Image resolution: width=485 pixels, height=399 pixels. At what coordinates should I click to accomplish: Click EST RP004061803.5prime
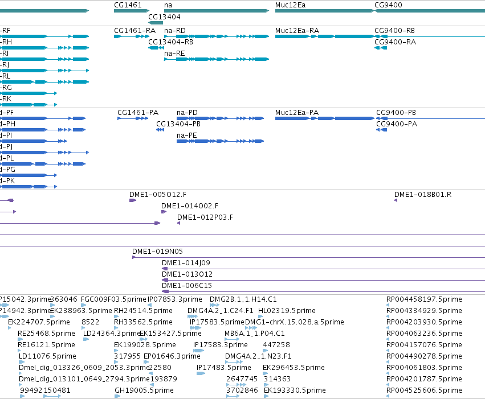click(x=424, y=368)
